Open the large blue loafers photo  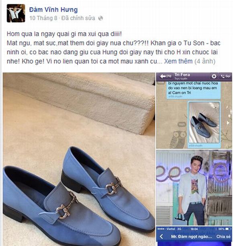79,159
